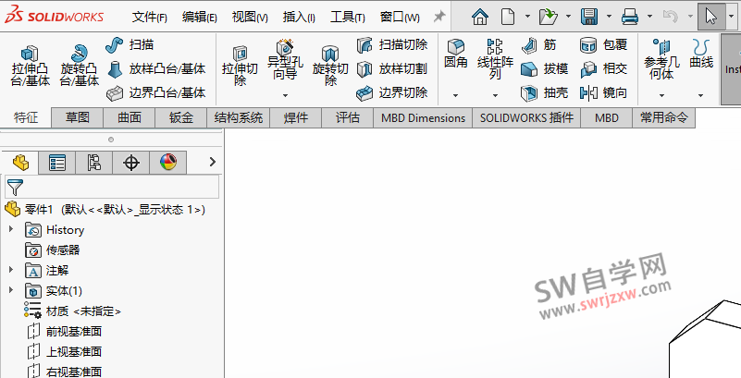Select the 边界凸台/基体 boundary boss tool
The image size is (741, 378).
[156, 93]
